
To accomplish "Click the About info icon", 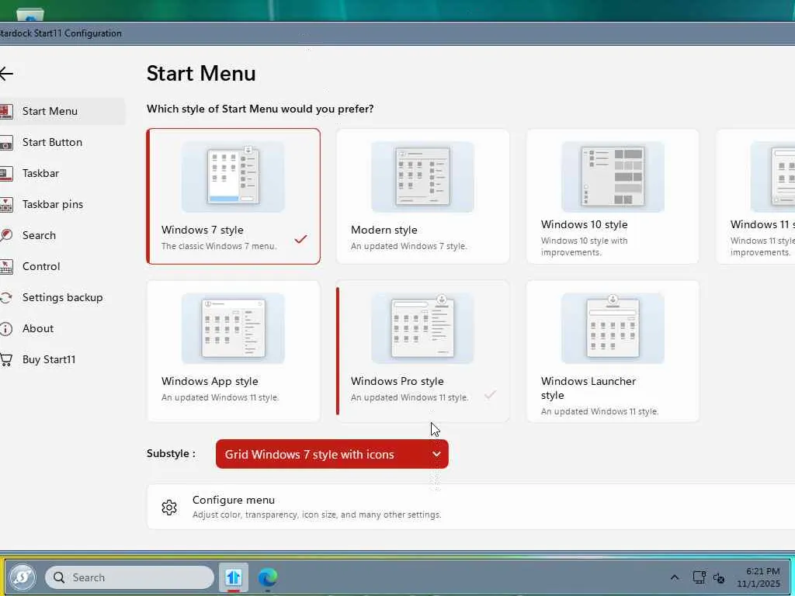I will click(x=5, y=328).
